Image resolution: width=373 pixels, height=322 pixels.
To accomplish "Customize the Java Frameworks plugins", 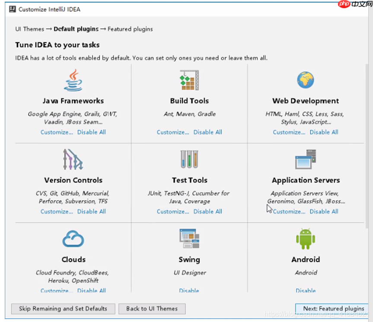I will [x=57, y=132].
